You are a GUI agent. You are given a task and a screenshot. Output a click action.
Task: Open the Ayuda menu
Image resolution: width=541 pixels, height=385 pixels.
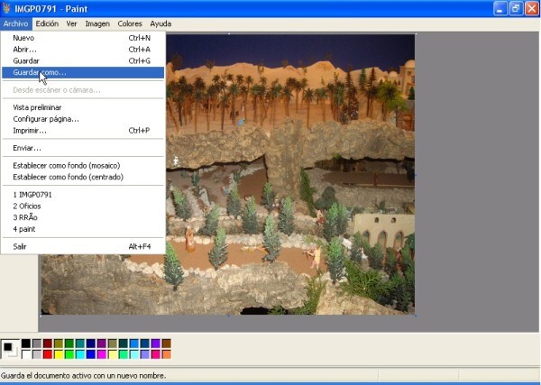pyautogui.click(x=160, y=23)
